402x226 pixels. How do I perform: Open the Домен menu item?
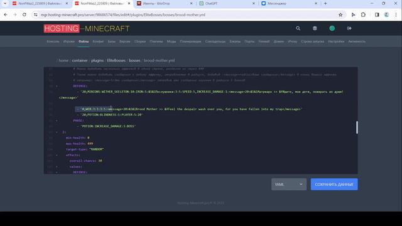point(279,41)
